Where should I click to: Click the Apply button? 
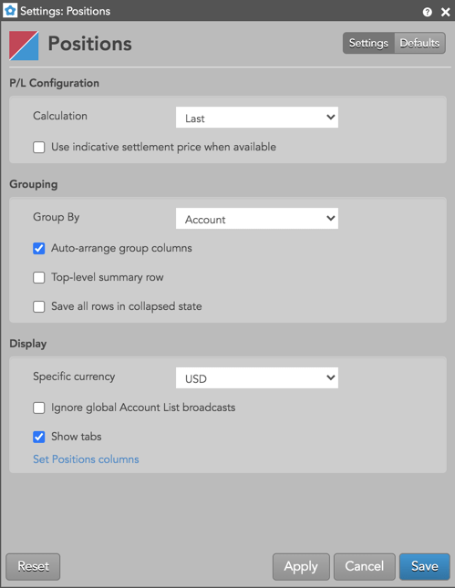[x=301, y=567]
